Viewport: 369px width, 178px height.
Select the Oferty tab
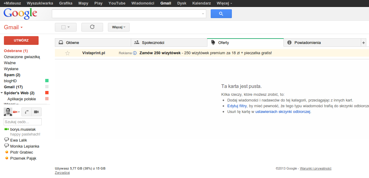[245, 43]
